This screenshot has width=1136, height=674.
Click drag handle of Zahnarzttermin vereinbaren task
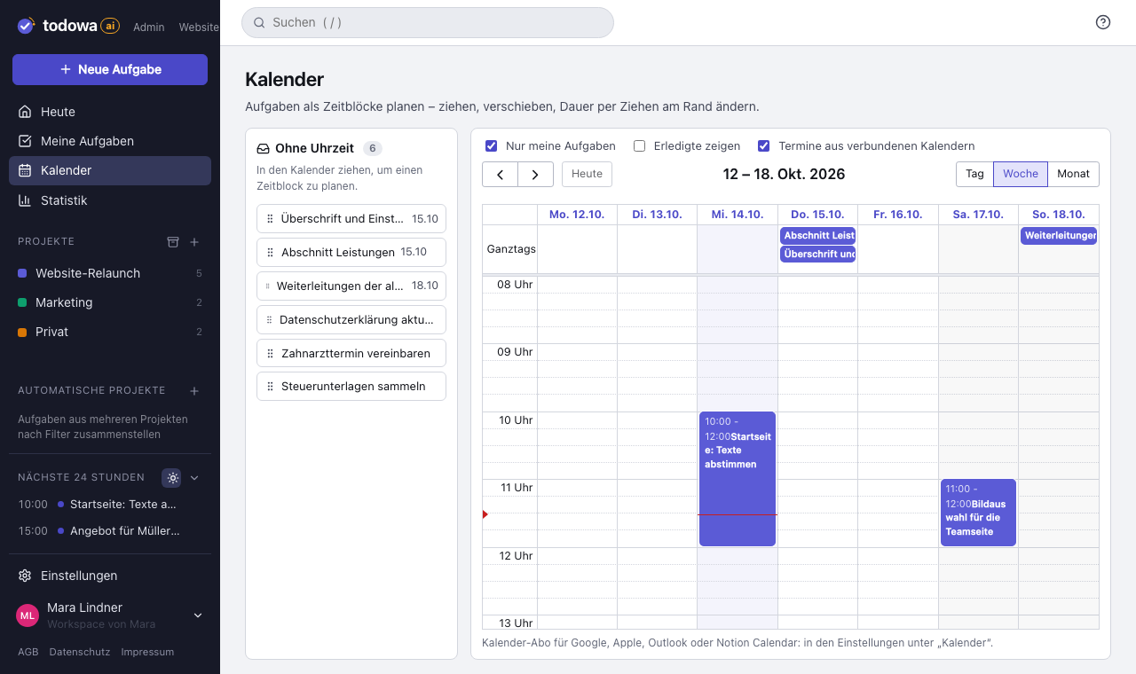pos(270,353)
